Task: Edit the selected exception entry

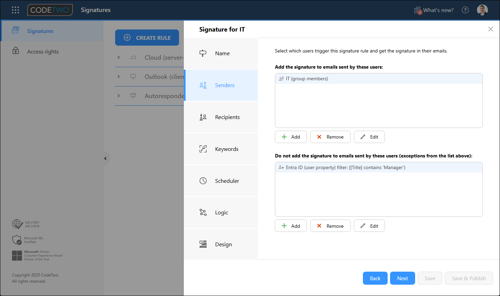Action: click(369, 226)
